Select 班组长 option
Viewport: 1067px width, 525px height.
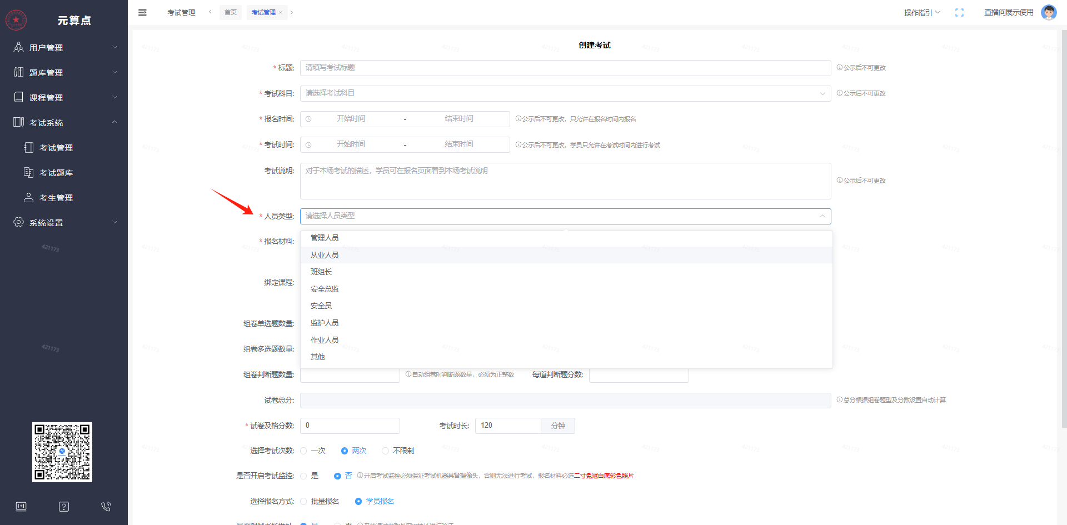click(566, 272)
